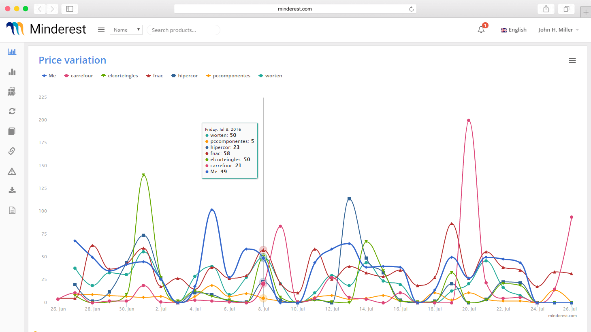
Task: Click the minderest.com address bar
Action: tap(295, 9)
